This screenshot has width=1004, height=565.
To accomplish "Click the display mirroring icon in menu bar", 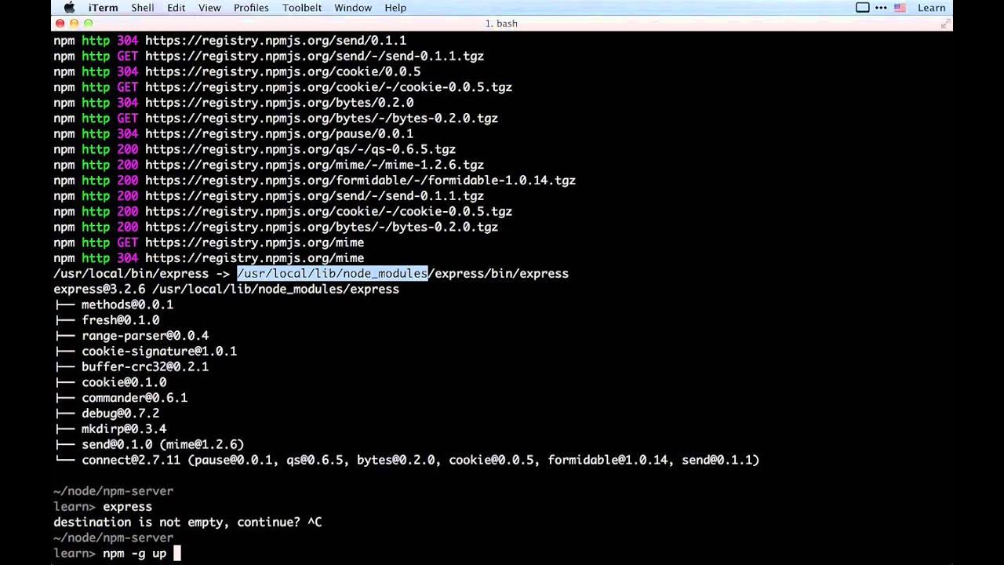I will point(862,8).
